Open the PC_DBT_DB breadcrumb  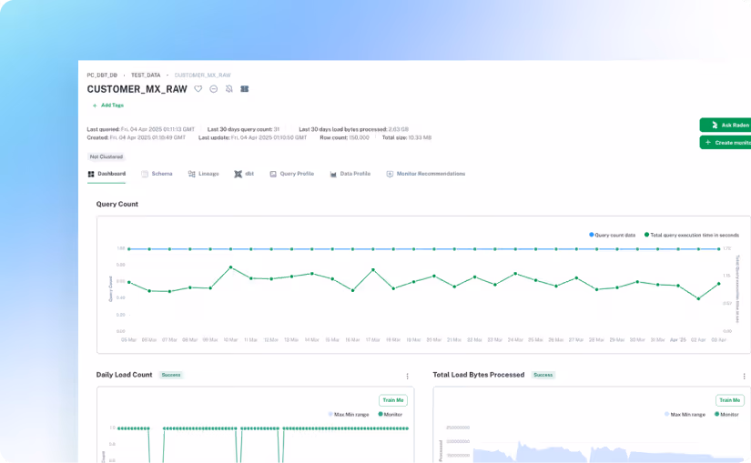point(102,75)
